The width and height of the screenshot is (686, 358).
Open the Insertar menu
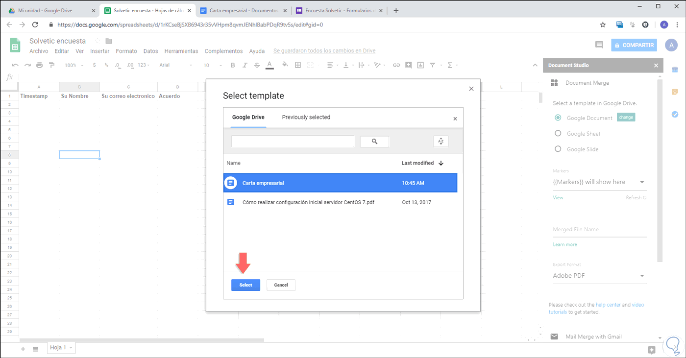point(100,51)
